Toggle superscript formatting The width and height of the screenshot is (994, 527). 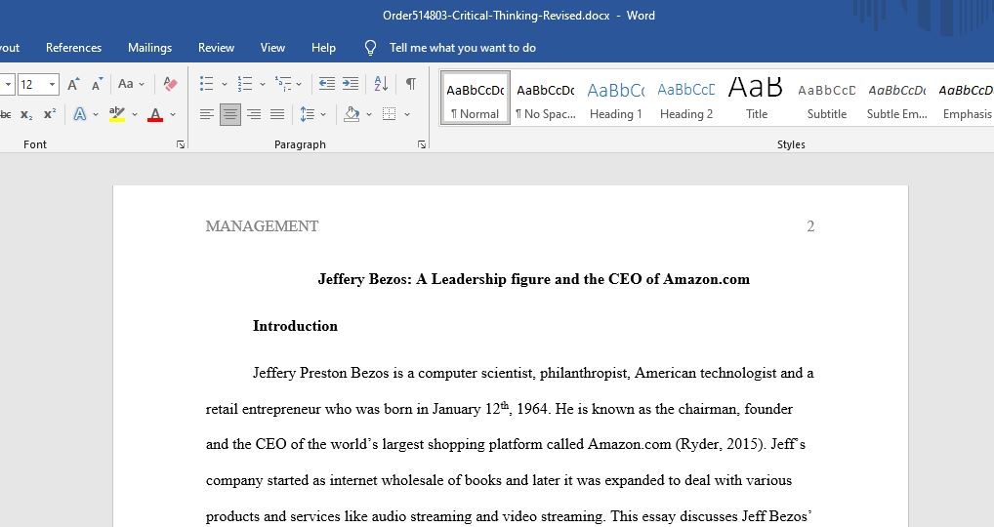(50, 114)
